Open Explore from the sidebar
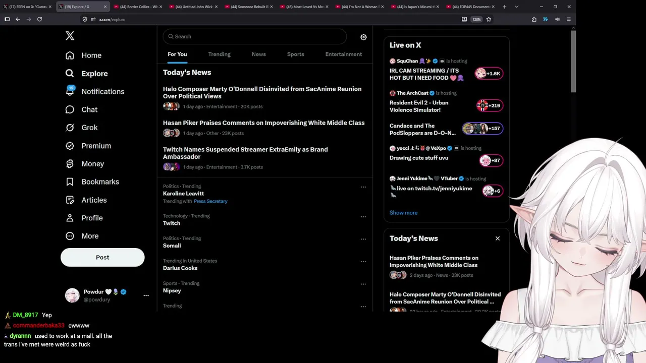646x363 pixels. [x=87, y=74]
